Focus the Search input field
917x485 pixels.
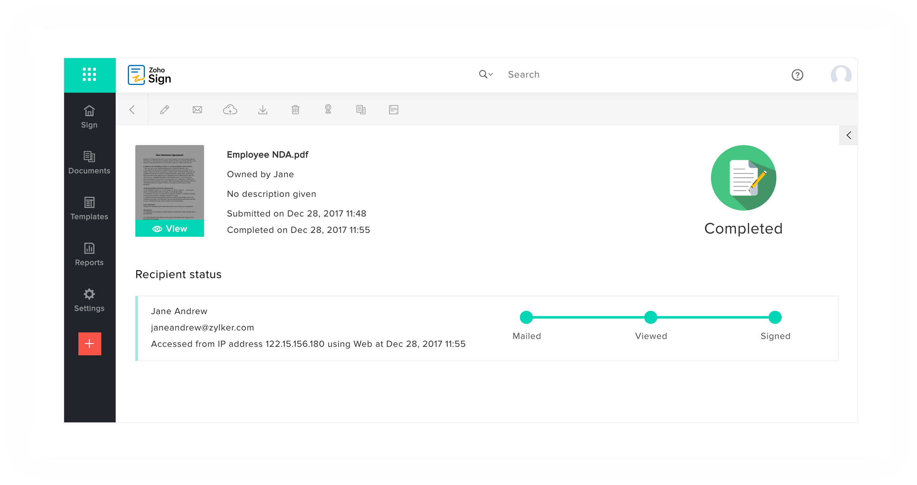tap(607, 74)
